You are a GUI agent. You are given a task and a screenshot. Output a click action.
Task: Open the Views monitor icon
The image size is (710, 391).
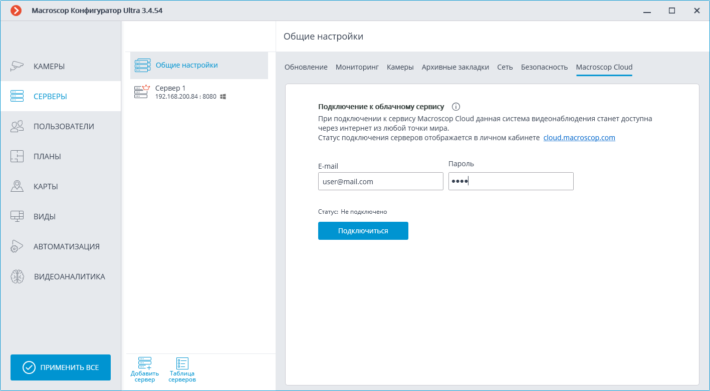(17, 216)
